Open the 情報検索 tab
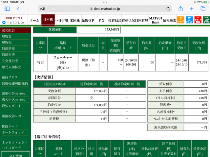This screenshot has height=157, width=210. point(169,20)
